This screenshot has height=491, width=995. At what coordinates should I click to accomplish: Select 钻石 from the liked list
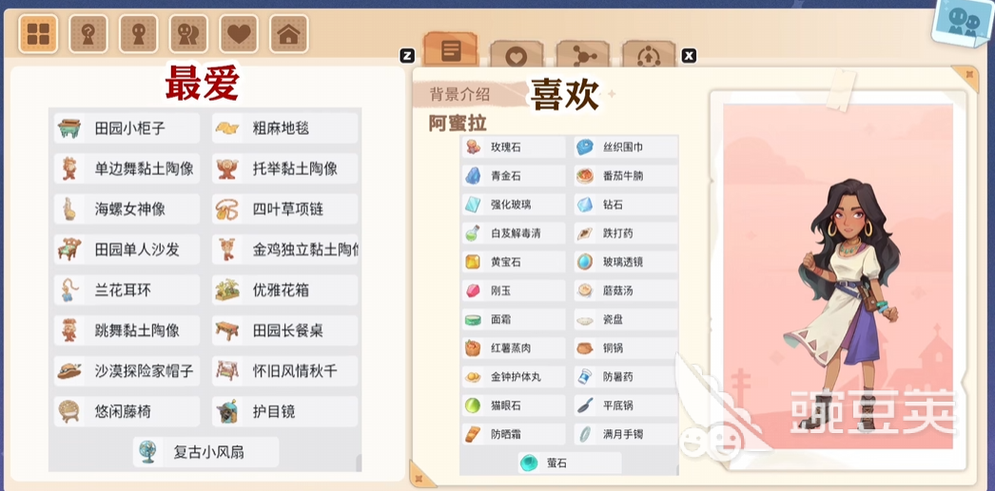(x=626, y=204)
